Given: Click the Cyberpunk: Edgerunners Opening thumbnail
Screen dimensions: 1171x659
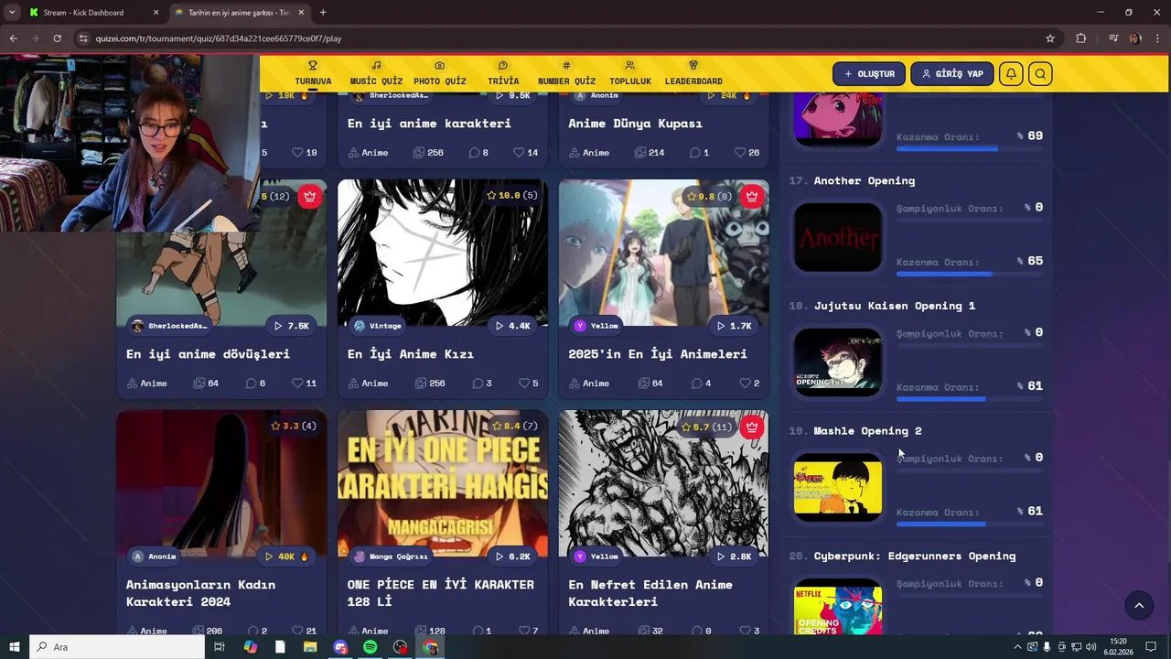Looking at the screenshot, I should (838, 607).
